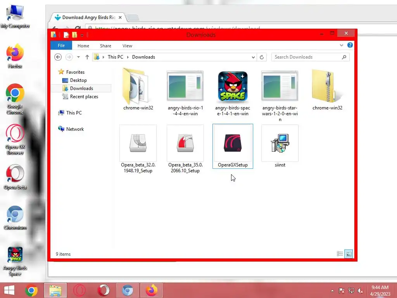Viewport: 397px width, 298px height.
Task: Open the File menu tab
Action: [x=61, y=45]
